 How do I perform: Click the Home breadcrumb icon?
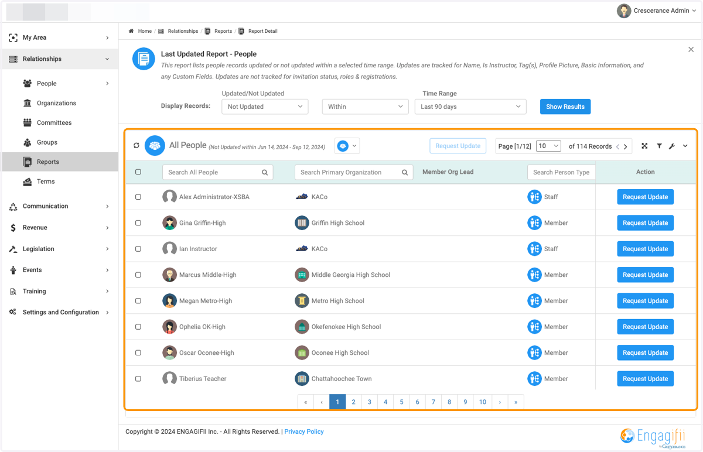pyautogui.click(x=131, y=31)
